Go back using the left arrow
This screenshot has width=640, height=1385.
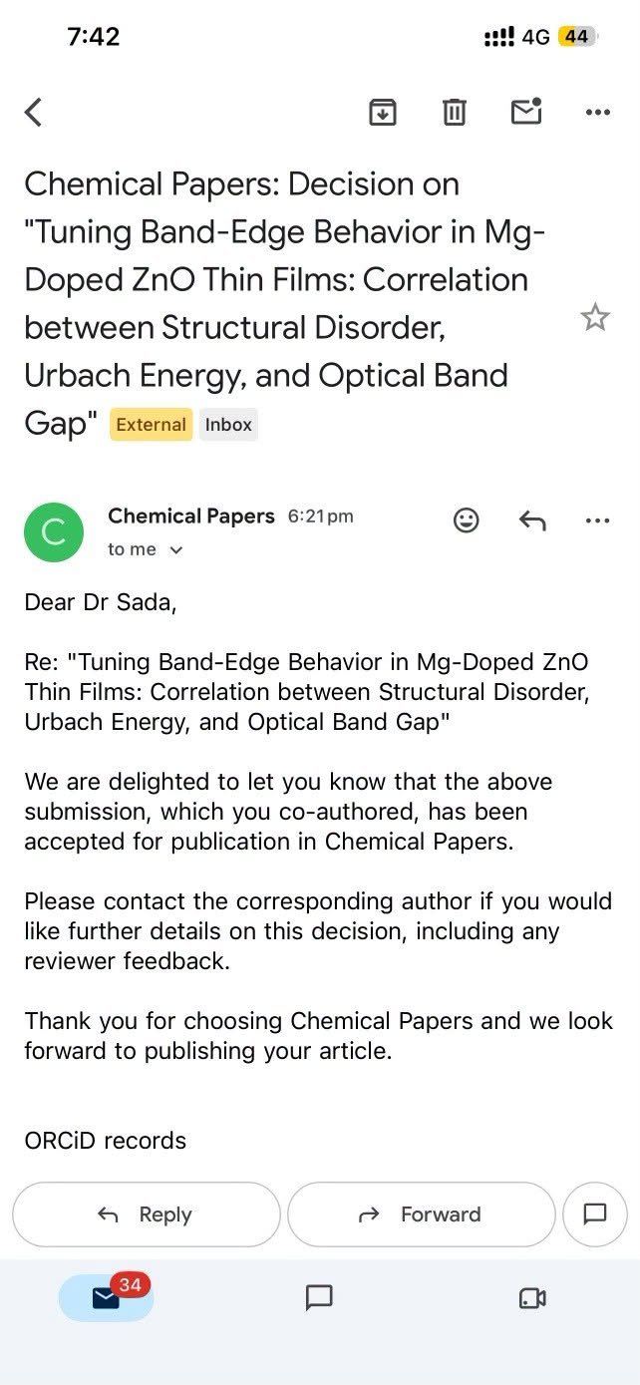[x=34, y=112]
